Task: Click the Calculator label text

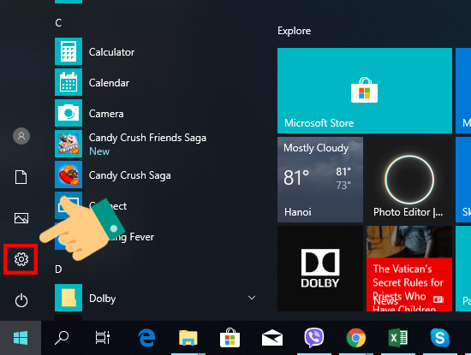Action: (111, 52)
